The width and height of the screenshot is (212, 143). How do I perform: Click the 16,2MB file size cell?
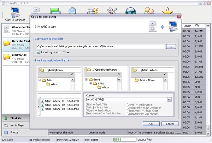click(x=199, y=31)
